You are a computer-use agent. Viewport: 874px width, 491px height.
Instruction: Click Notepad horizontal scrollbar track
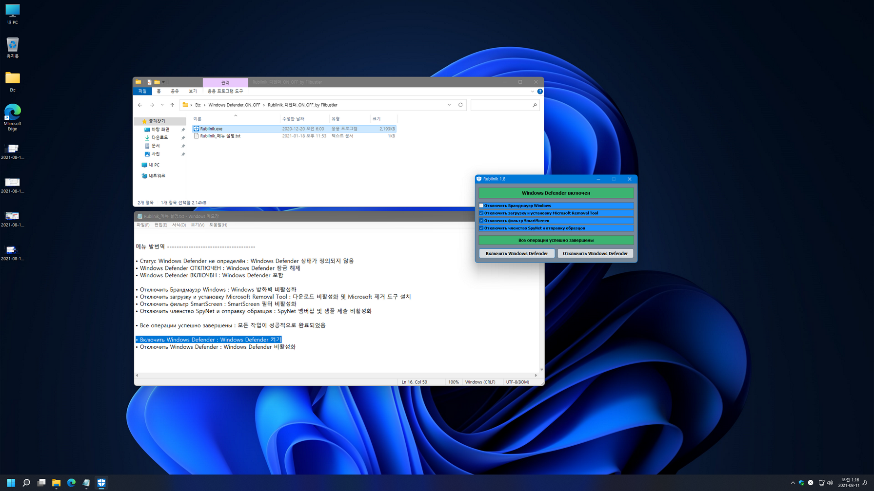pyautogui.click(x=336, y=375)
